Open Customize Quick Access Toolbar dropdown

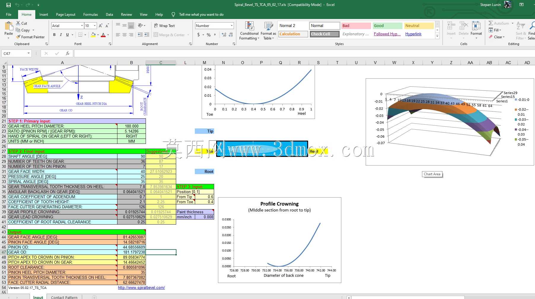[39, 5]
